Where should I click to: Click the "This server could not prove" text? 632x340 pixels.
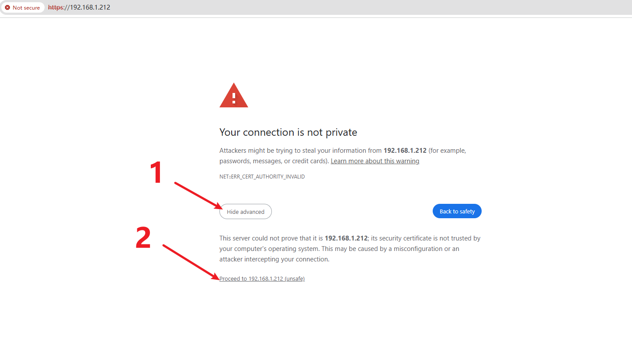pyautogui.click(x=262, y=238)
